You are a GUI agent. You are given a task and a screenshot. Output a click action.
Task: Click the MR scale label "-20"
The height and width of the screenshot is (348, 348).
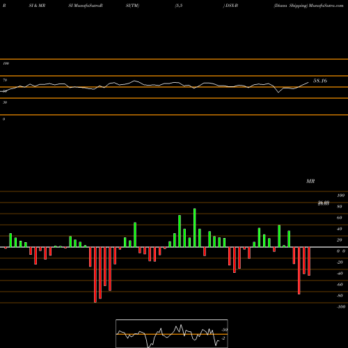(x=340, y=262)
